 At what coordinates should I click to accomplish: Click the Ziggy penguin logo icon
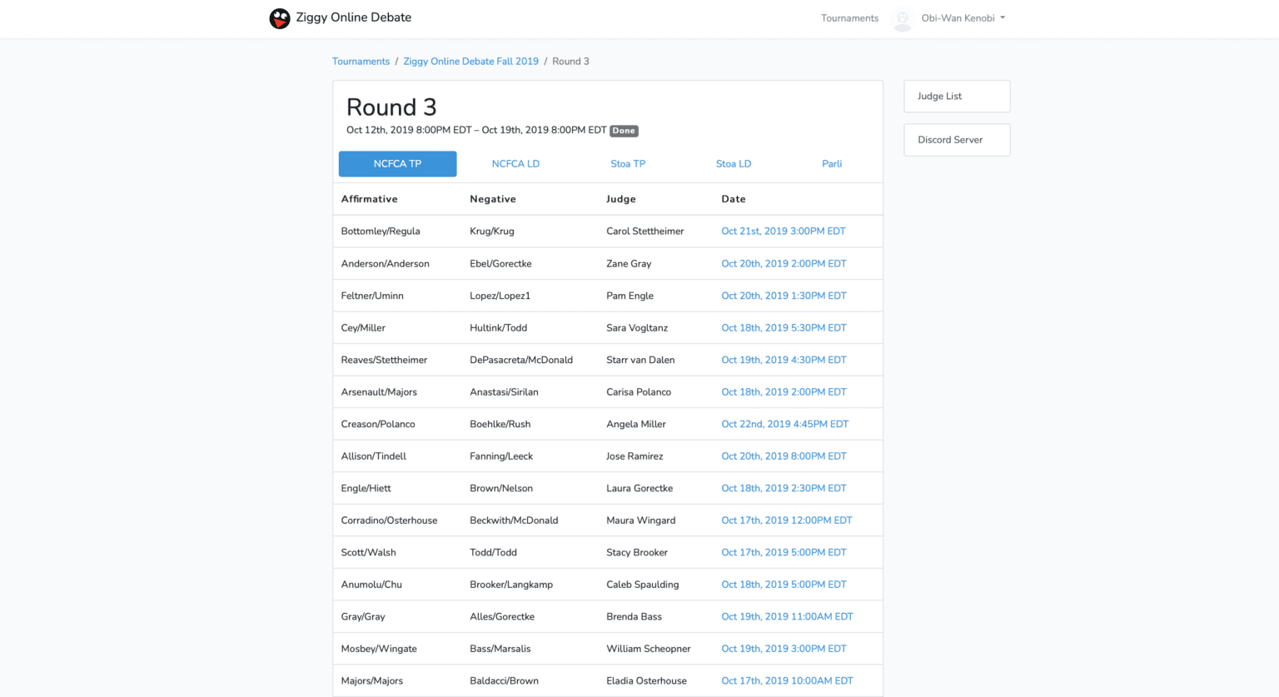[x=280, y=18]
